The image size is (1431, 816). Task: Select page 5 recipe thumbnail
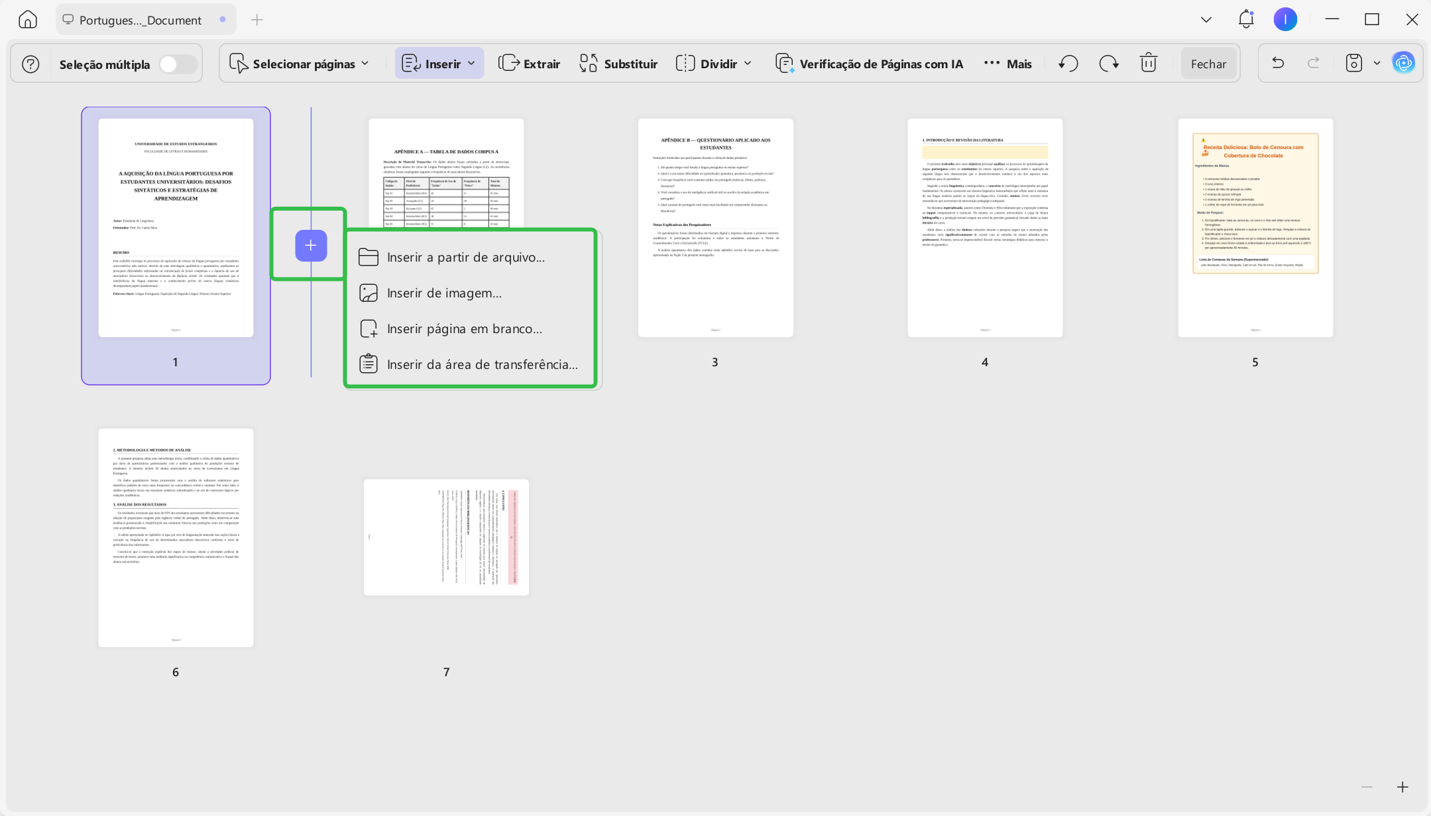tap(1255, 228)
